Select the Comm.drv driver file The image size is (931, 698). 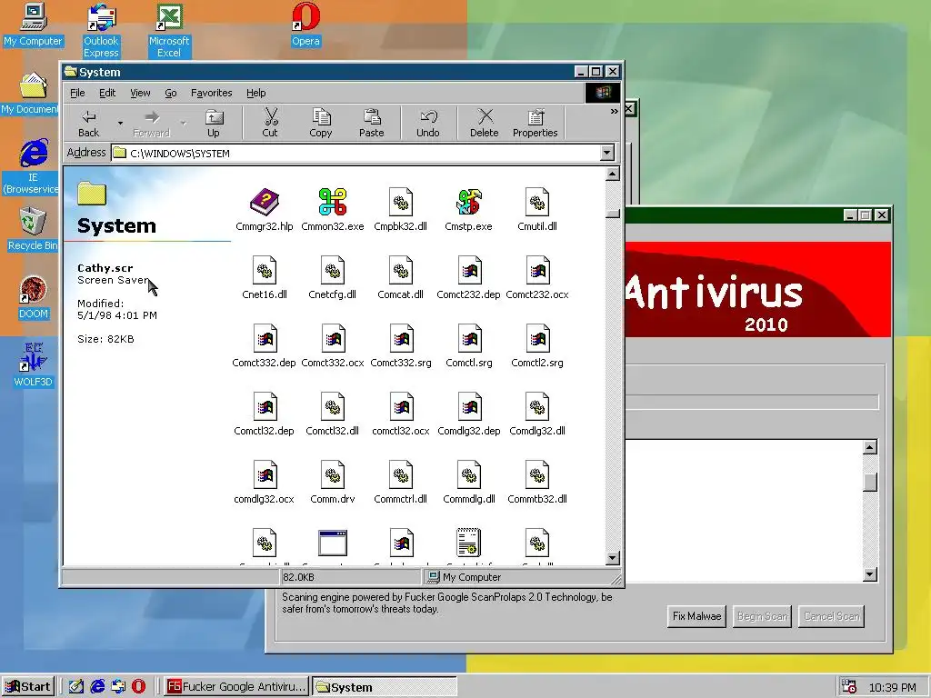coord(333,483)
